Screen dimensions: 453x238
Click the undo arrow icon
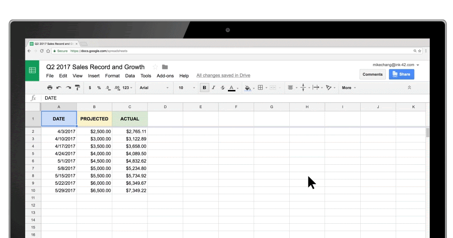(59, 88)
